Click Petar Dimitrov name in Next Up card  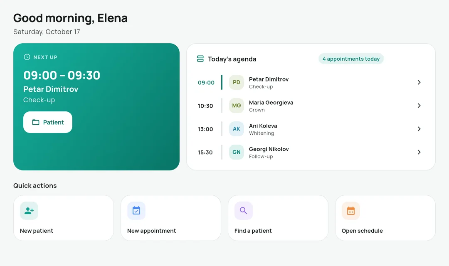[51, 89]
